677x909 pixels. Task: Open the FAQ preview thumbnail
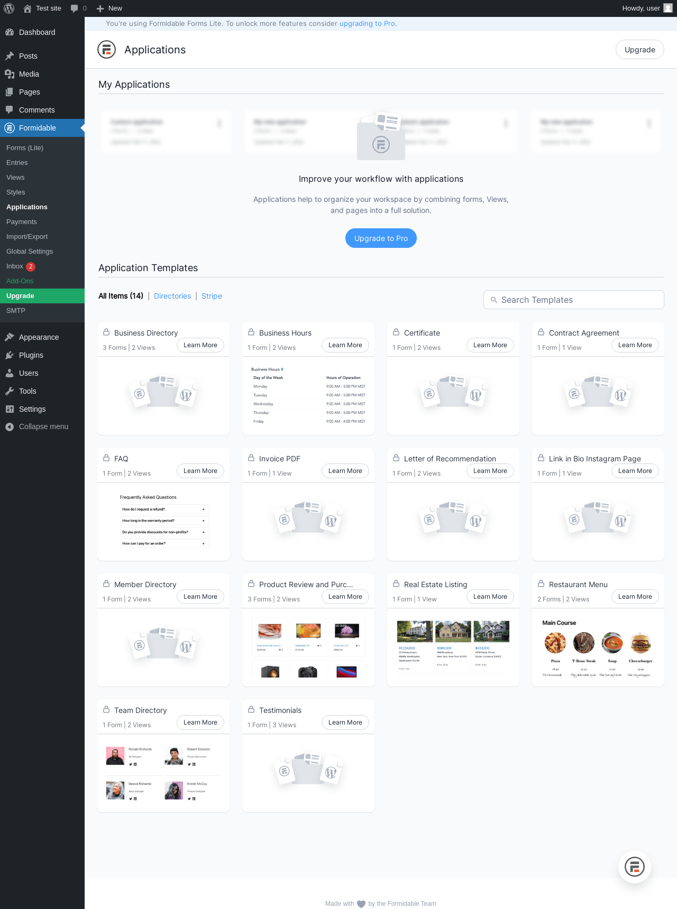[163, 522]
